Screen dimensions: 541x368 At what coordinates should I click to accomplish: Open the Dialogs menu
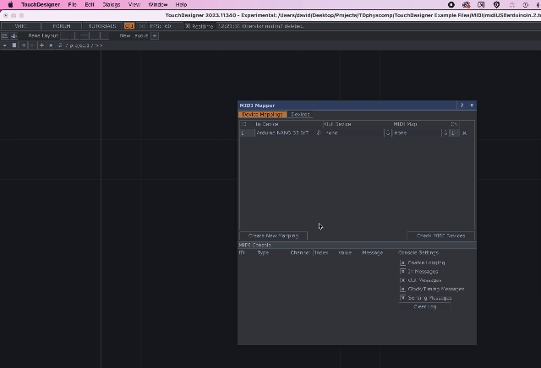tap(112, 4)
